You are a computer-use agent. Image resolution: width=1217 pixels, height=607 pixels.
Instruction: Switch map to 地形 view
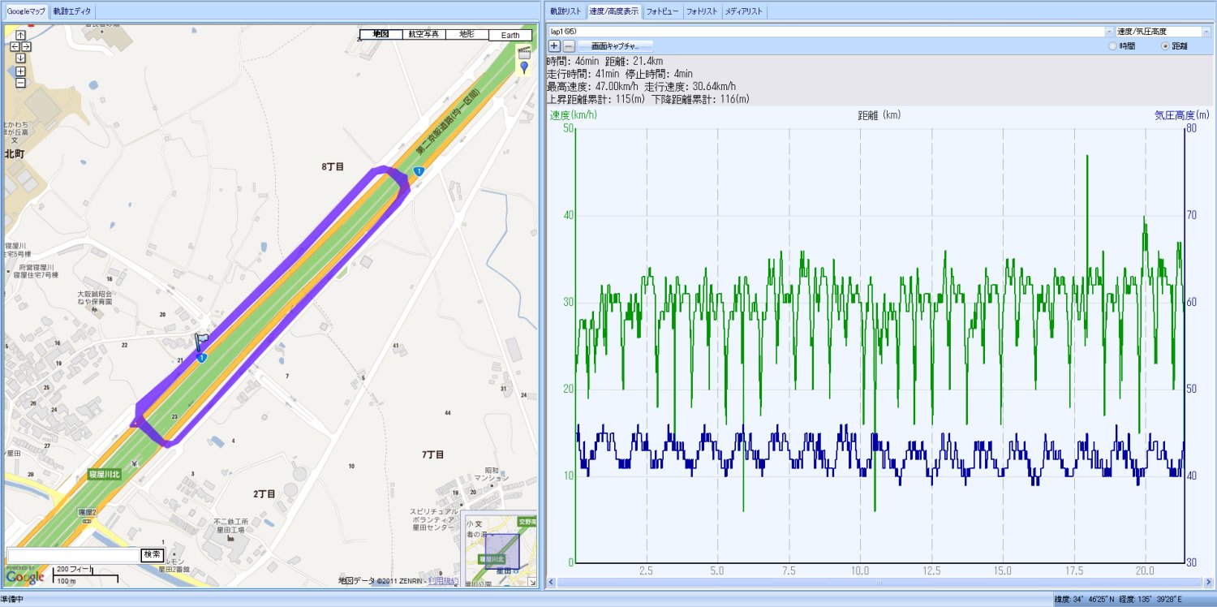coord(467,35)
